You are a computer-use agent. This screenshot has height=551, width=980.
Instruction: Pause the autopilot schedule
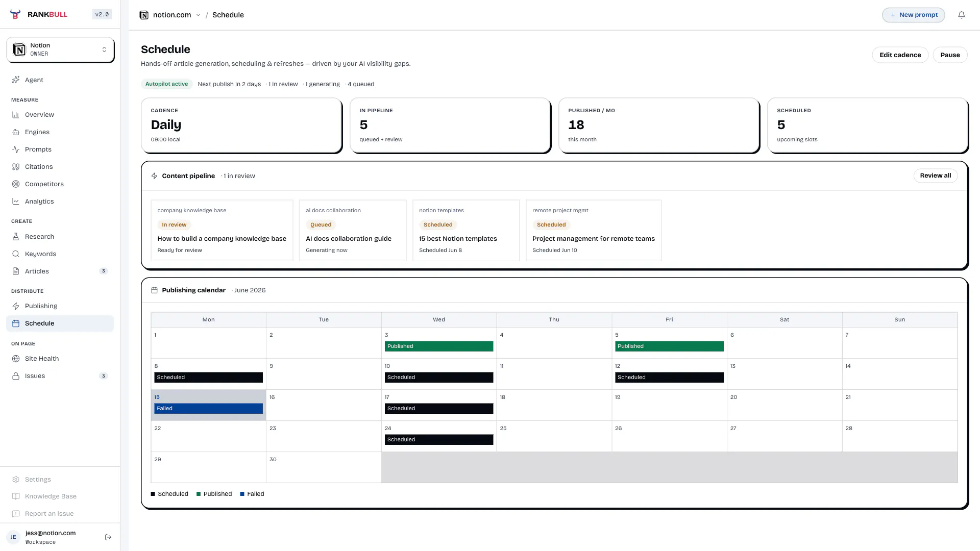point(950,55)
